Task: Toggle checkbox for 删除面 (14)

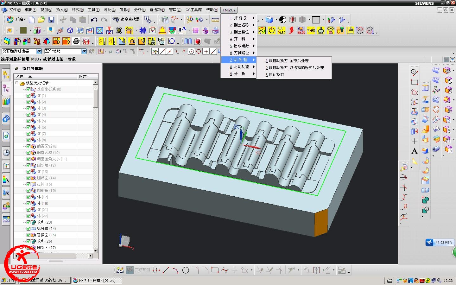Action: pyautogui.click(x=28, y=178)
